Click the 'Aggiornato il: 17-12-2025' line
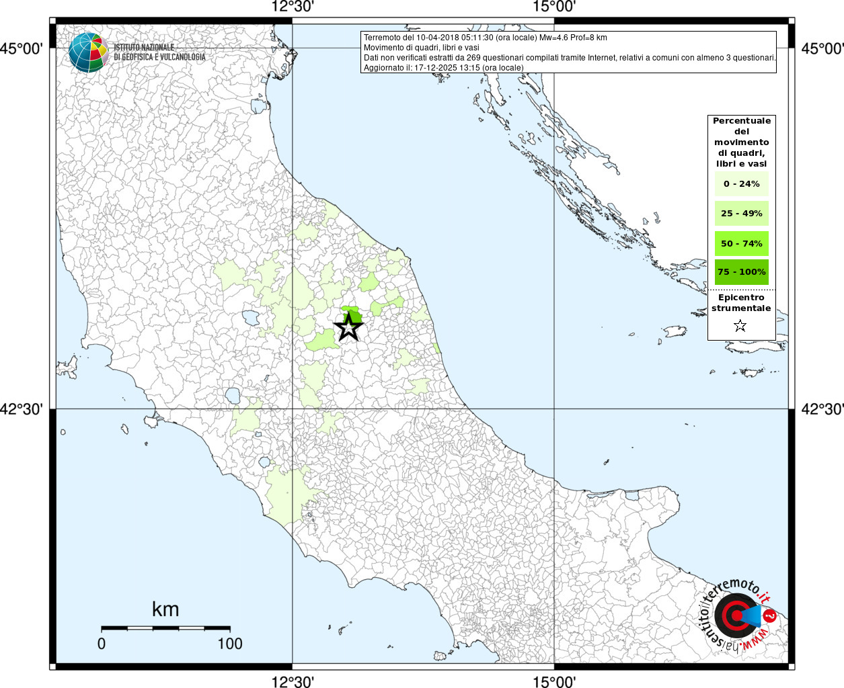The height and width of the screenshot is (688, 844). tap(443, 68)
